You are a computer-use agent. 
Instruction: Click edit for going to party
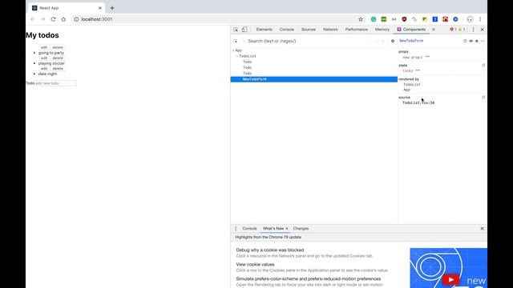[44, 47]
